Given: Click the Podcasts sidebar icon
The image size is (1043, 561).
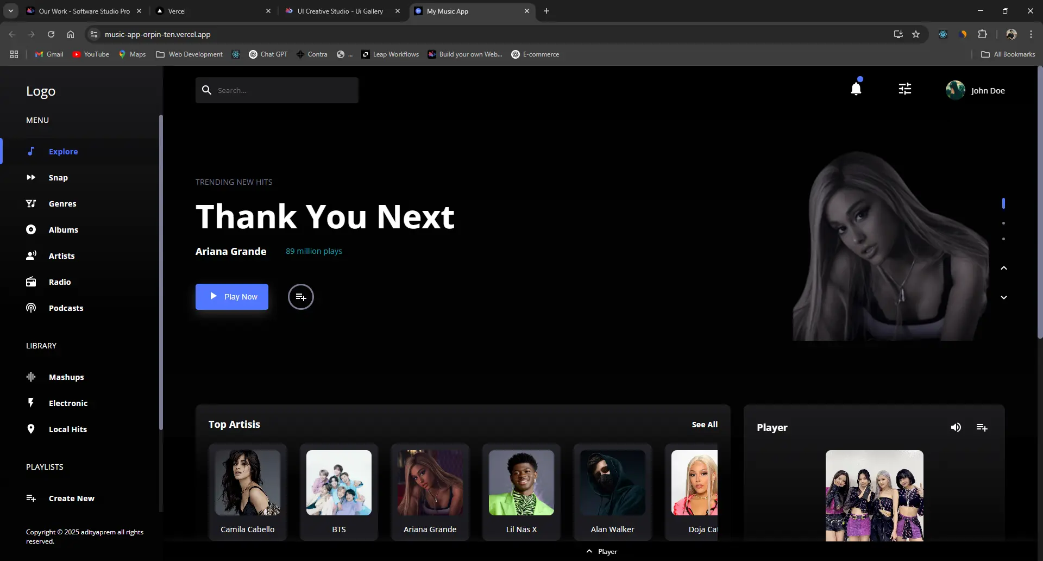Looking at the screenshot, I should [31, 308].
